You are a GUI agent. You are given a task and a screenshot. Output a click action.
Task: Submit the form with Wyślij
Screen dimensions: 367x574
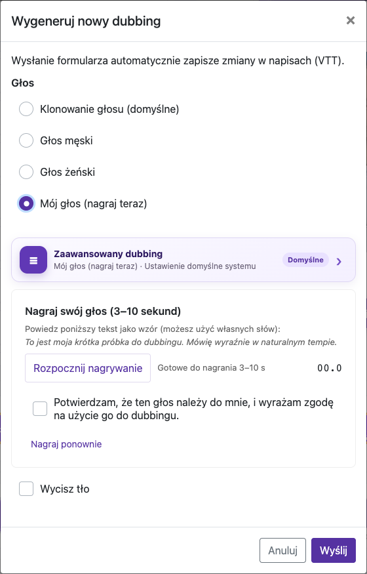[x=334, y=550]
